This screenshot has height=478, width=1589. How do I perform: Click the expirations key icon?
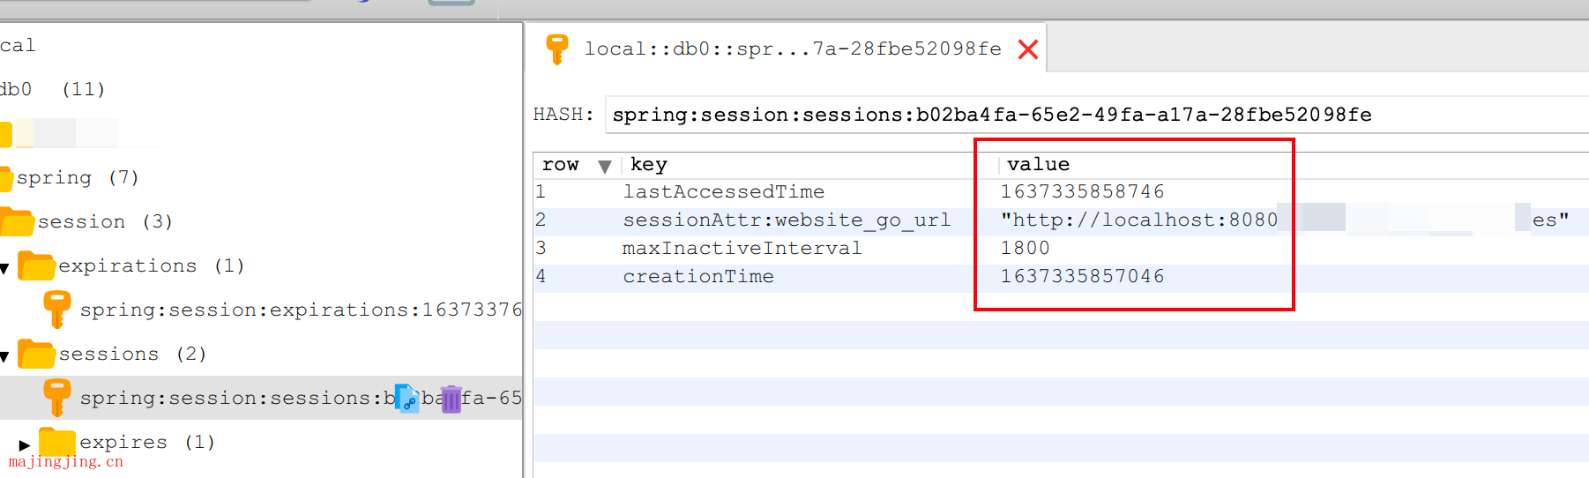[57, 310]
